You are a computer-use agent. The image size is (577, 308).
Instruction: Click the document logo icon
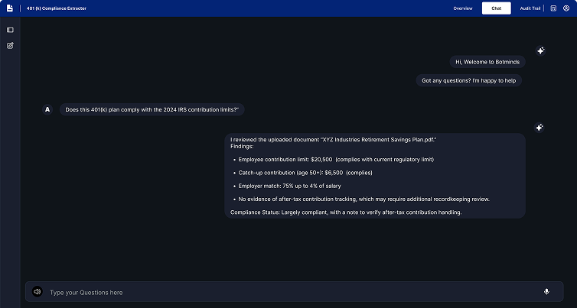click(x=10, y=8)
